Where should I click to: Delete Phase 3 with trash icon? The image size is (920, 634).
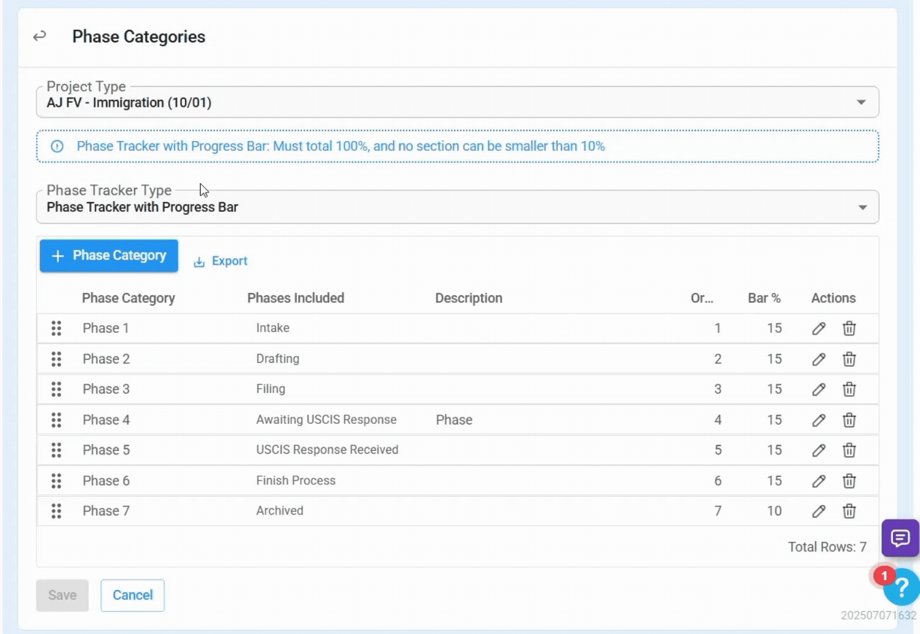[x=849, y=389]
